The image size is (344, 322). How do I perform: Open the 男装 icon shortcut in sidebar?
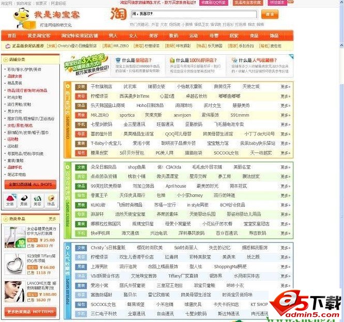coord(24,201)
